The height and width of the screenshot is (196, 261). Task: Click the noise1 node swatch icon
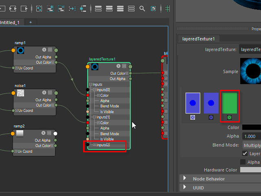coord(20,93)
